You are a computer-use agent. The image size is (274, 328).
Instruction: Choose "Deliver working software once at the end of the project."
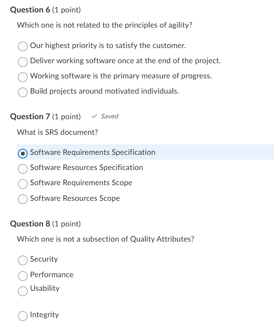(23, 62)
